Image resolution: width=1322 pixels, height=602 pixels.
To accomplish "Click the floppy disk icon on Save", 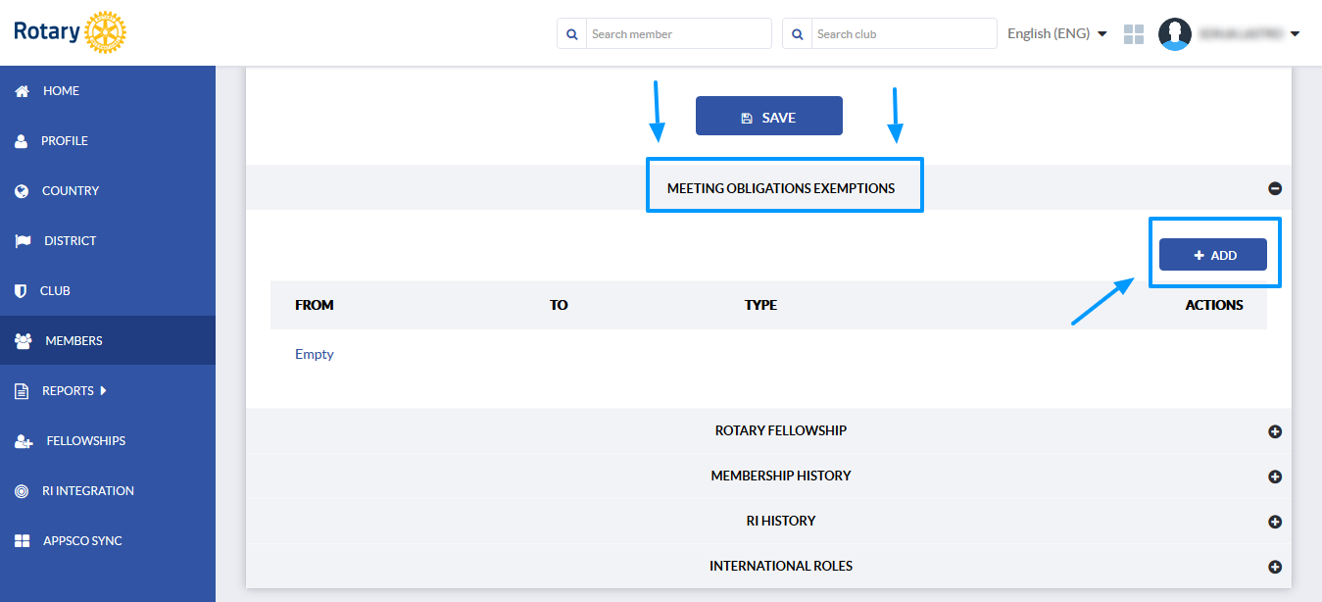I will pos(747,118).
